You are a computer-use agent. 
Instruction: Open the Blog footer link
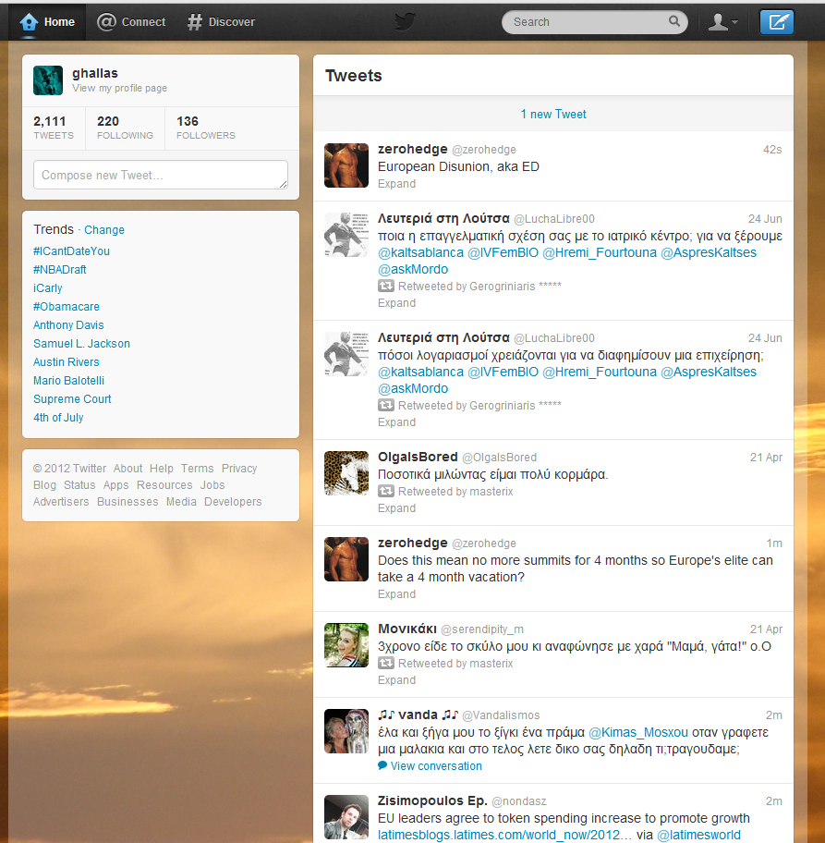click(44, 485)
